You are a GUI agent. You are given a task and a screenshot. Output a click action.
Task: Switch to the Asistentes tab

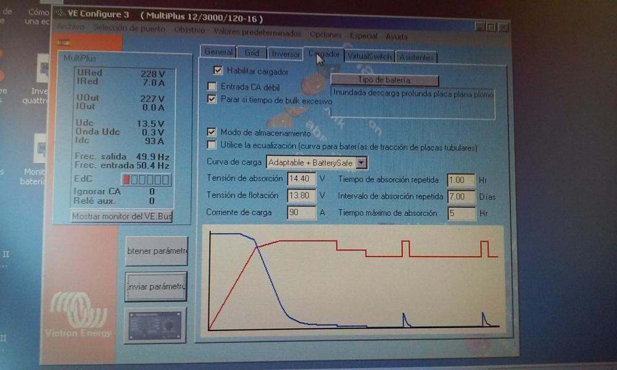pos(416,57)
